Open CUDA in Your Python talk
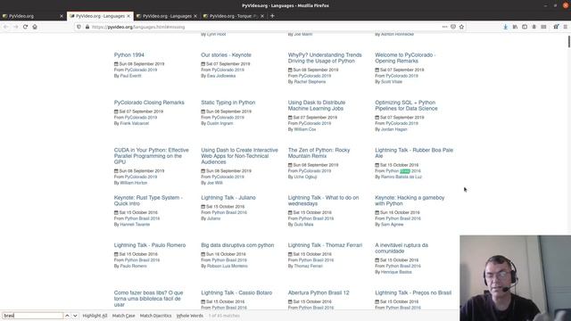 tap(151, 156)
